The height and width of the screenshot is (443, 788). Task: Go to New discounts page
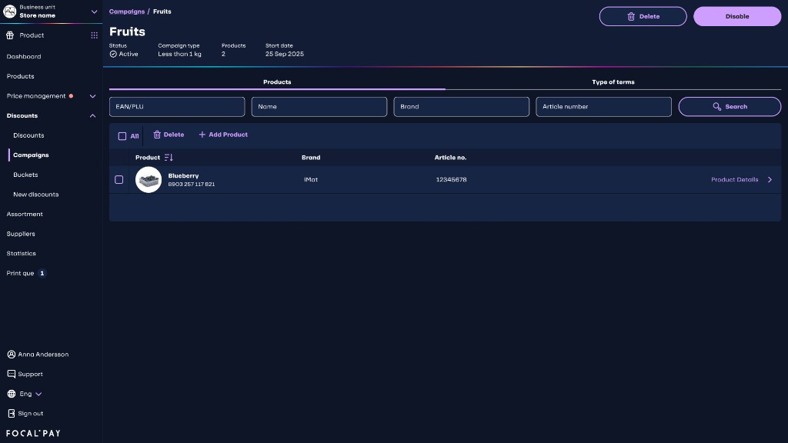pos(35,195)
